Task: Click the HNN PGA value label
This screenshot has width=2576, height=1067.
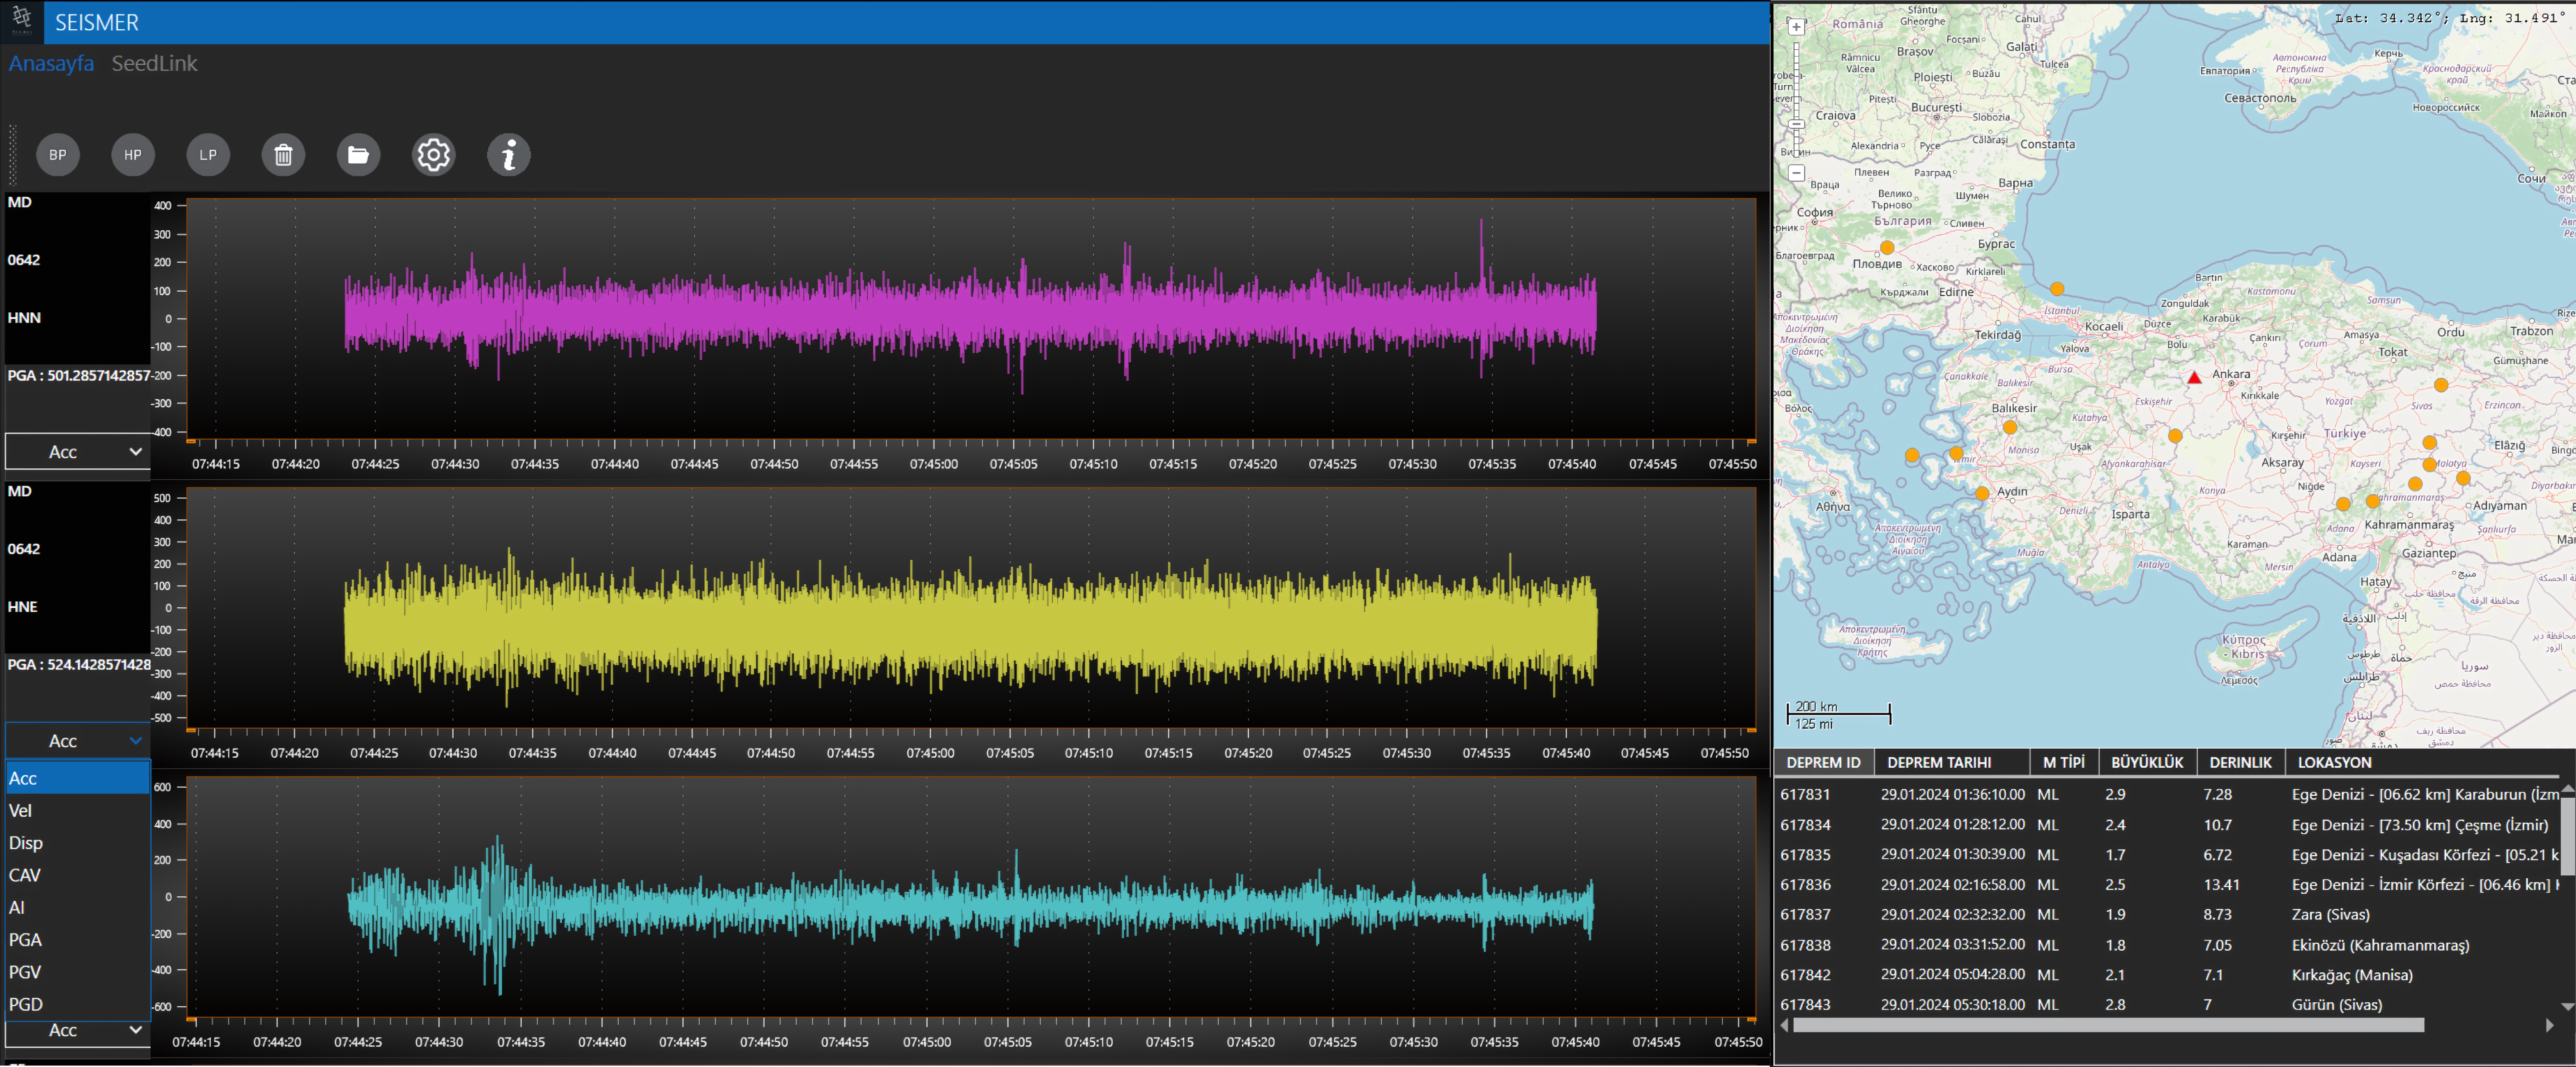Action: (79, 376)
